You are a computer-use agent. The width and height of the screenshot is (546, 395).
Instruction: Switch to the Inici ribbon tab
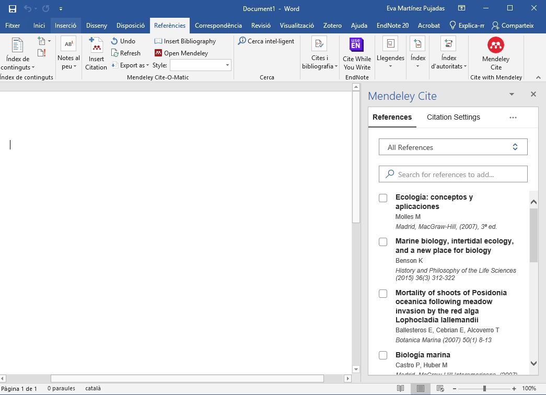click(x=39, y=26)
